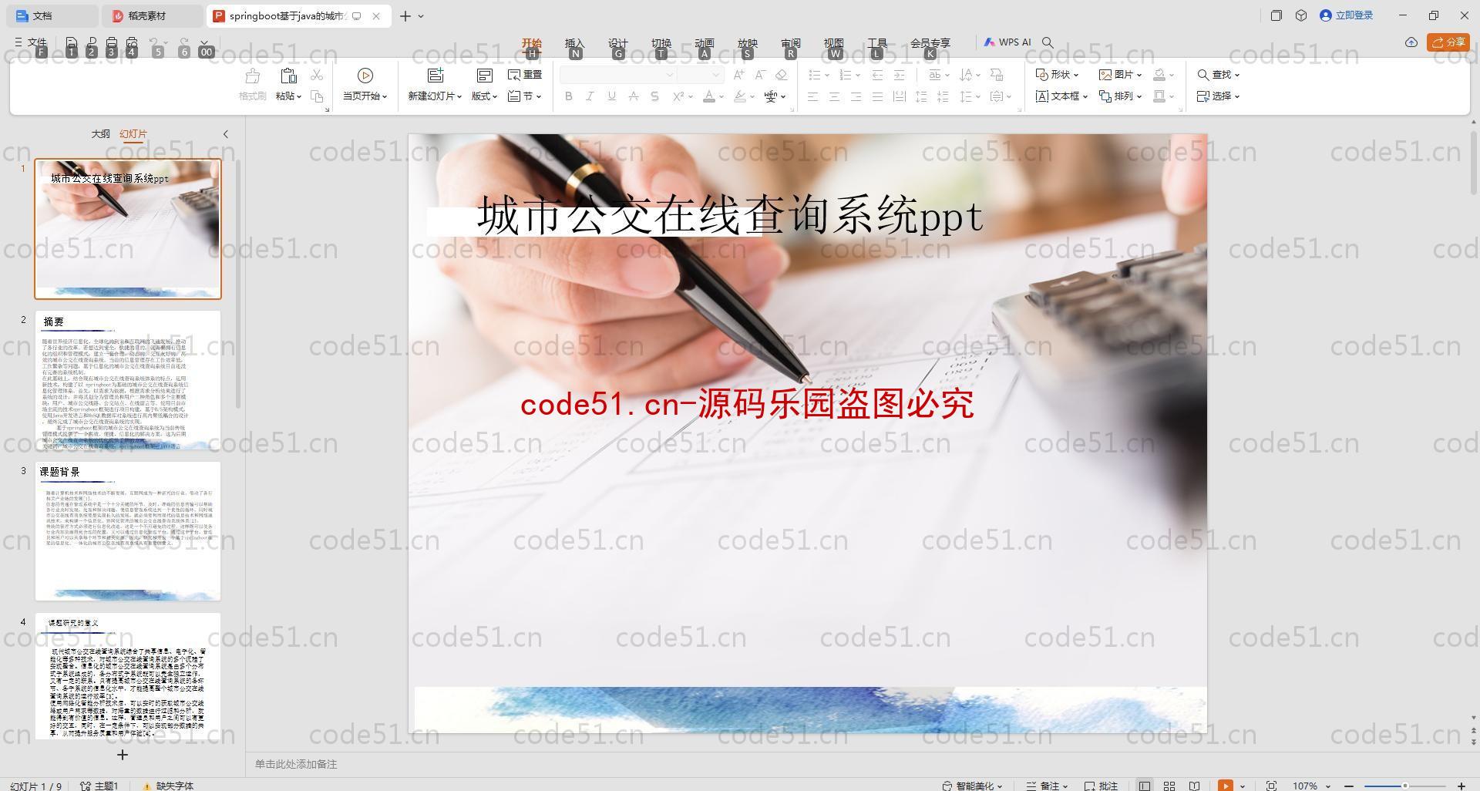Toggle align text left

(x=812, y=96)
